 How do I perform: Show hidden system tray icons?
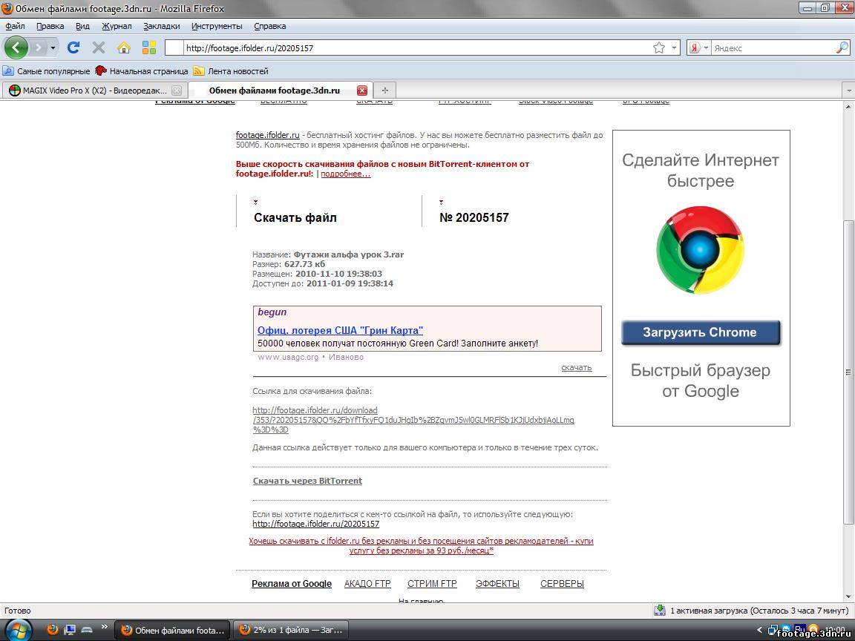(759, 630)
